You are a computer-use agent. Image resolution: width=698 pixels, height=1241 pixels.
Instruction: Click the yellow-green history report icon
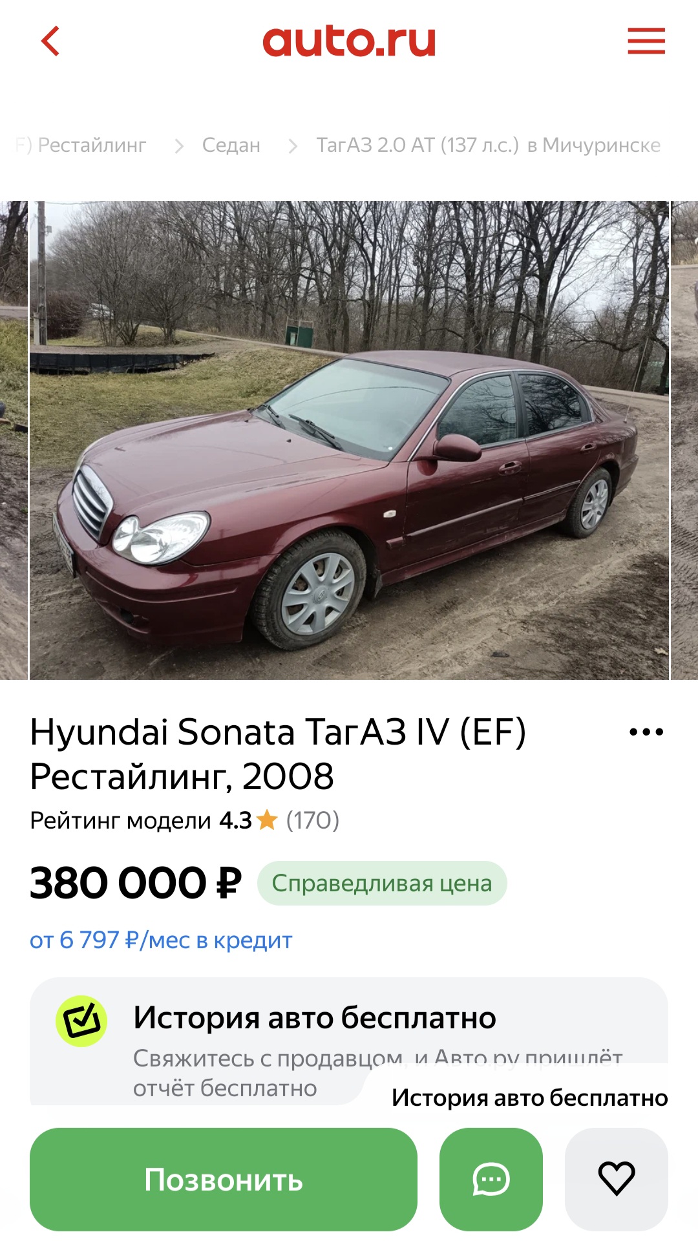[x=81, y=1021]
